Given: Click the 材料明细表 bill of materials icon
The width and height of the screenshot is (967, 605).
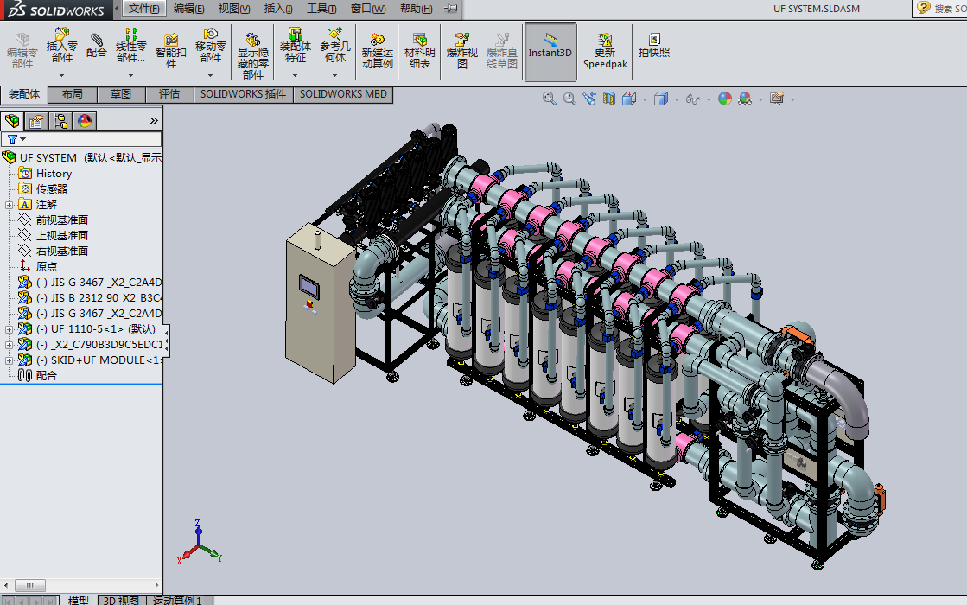Looking at the screenshot, I should click(420, 51).
